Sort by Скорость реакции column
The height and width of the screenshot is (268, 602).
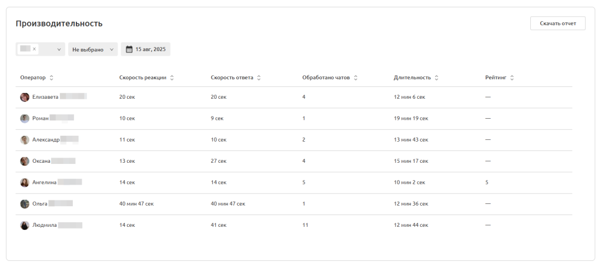[172, 78]
